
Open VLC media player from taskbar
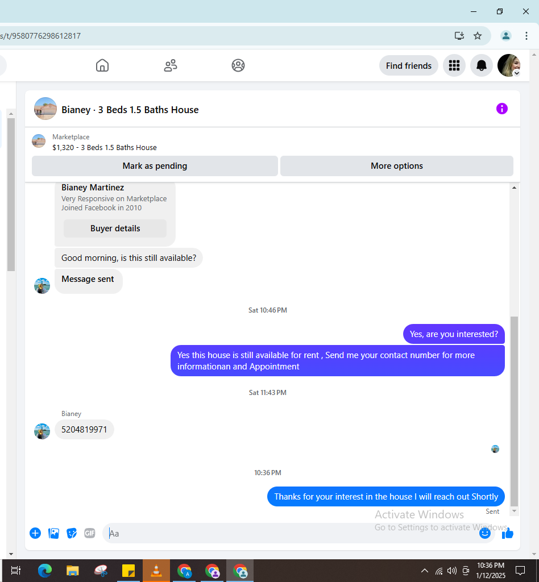(x=156, y=571)
